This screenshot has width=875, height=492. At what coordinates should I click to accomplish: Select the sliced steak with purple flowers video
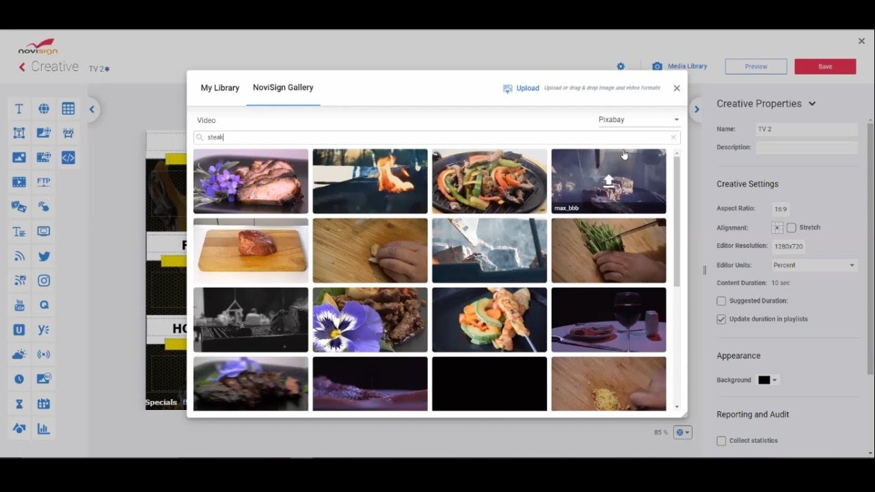coord(251,182)
